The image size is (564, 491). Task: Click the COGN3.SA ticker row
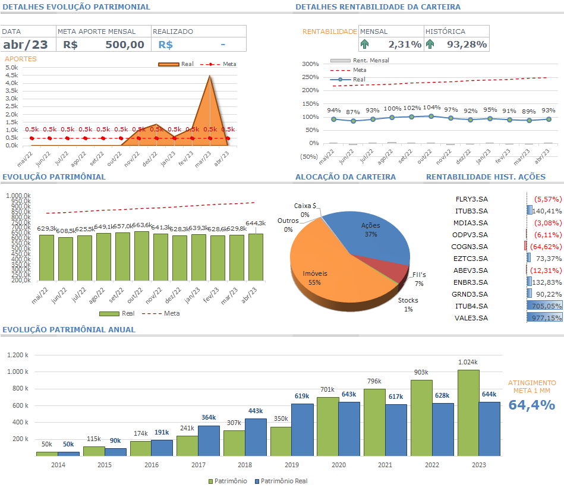(507, 247)
